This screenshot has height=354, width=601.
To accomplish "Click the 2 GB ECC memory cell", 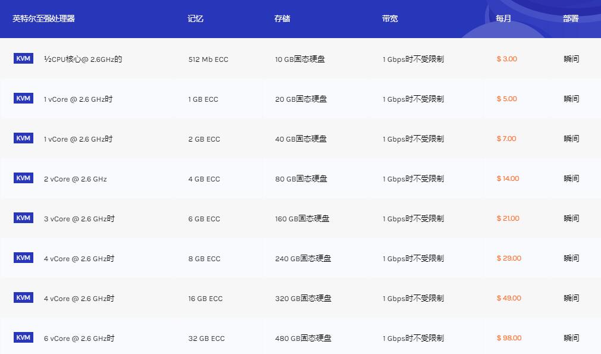I will (204, 139).
